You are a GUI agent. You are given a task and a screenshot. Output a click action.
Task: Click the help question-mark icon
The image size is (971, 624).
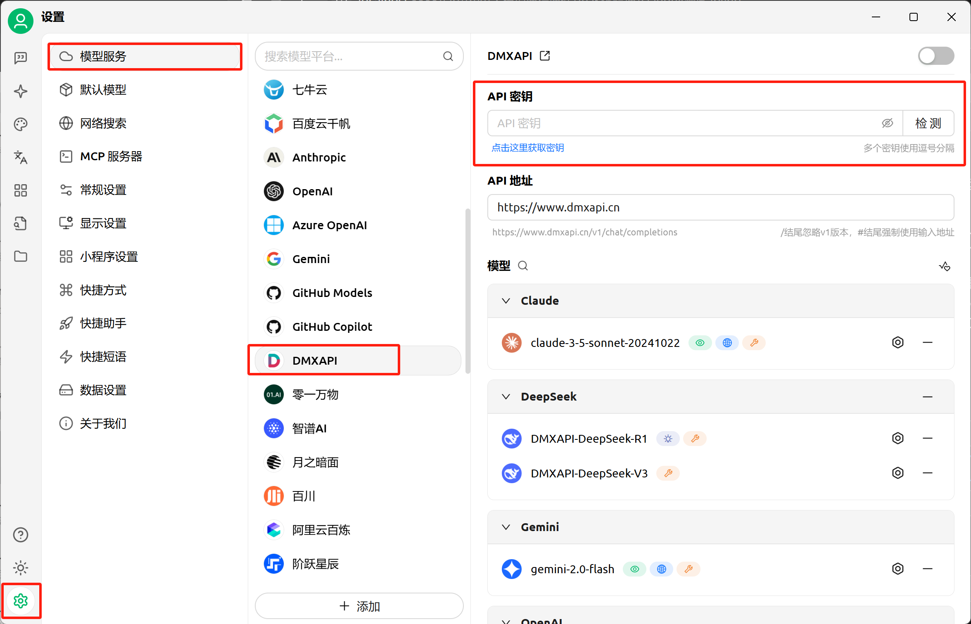click(x=21, y=535)
